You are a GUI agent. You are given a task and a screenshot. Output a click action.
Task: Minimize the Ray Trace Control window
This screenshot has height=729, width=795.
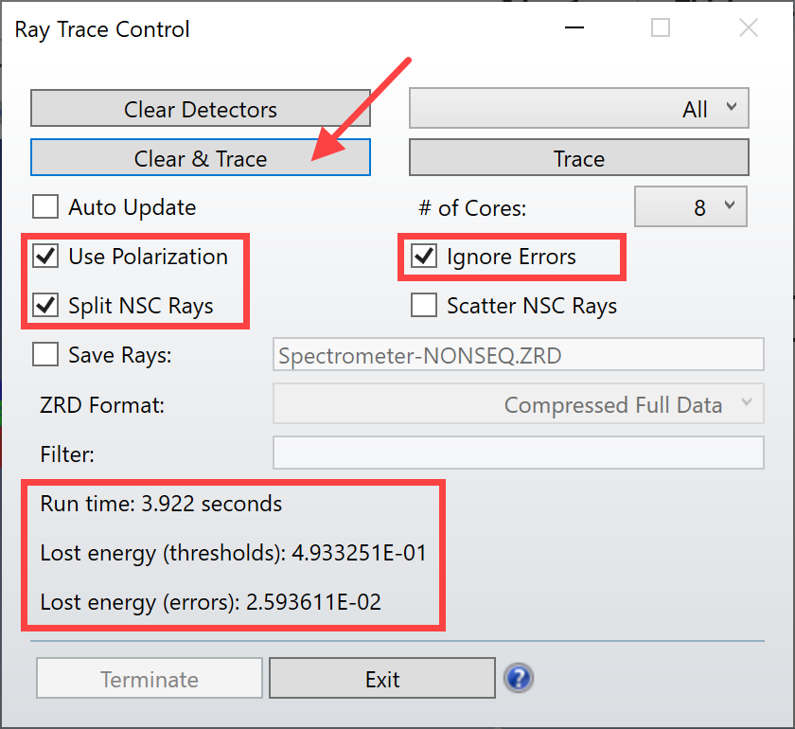[x=574, y=27]
